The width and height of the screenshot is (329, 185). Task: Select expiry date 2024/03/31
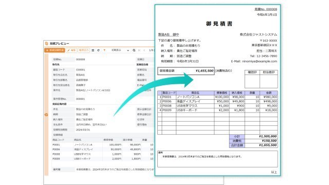tap(83, 129)
